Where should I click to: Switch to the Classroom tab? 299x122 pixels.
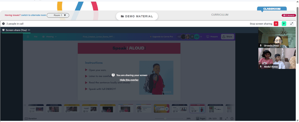pos(272,9)
